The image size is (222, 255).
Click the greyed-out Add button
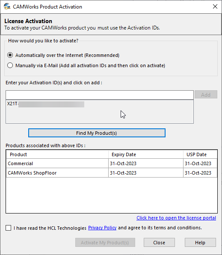[x=206, y=95]
